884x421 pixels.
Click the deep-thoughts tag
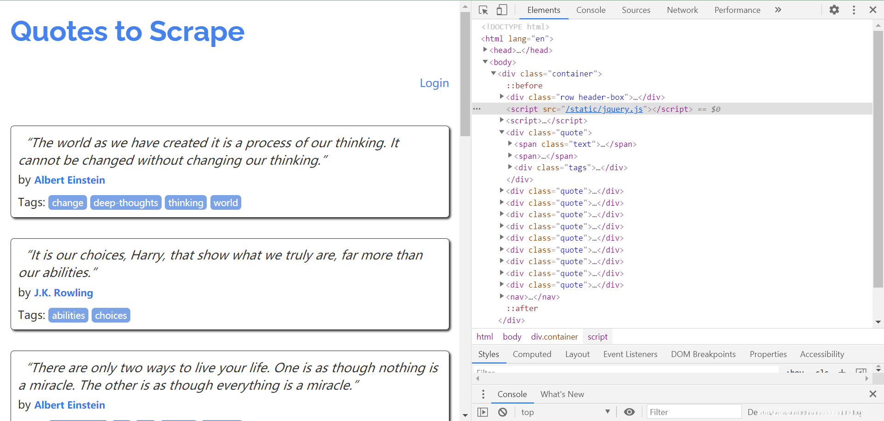tap(126, 203)
